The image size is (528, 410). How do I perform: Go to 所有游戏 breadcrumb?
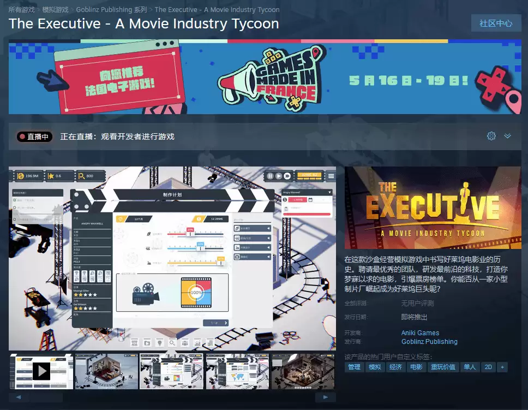(22, 10)
